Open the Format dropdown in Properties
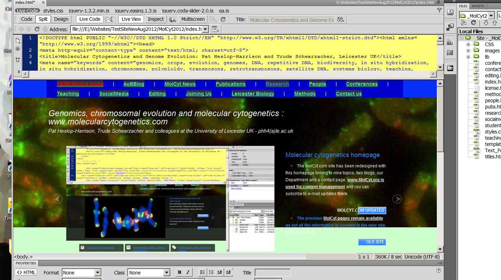Image resolution: width=501 pixels, height=280 pixels. 97,273
